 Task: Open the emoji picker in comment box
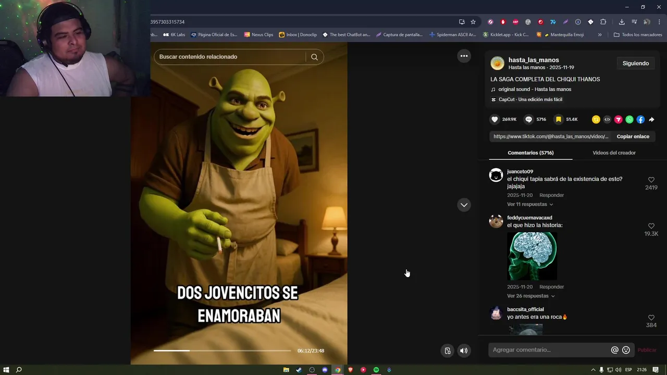[626, 350]
